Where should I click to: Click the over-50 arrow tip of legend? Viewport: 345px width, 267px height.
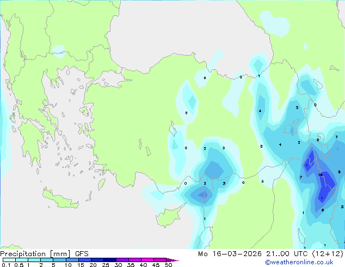click(172, 260)
